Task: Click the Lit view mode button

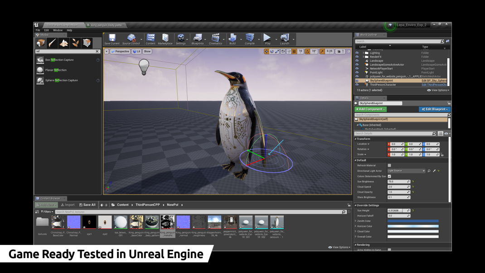Action: point(136,51)
